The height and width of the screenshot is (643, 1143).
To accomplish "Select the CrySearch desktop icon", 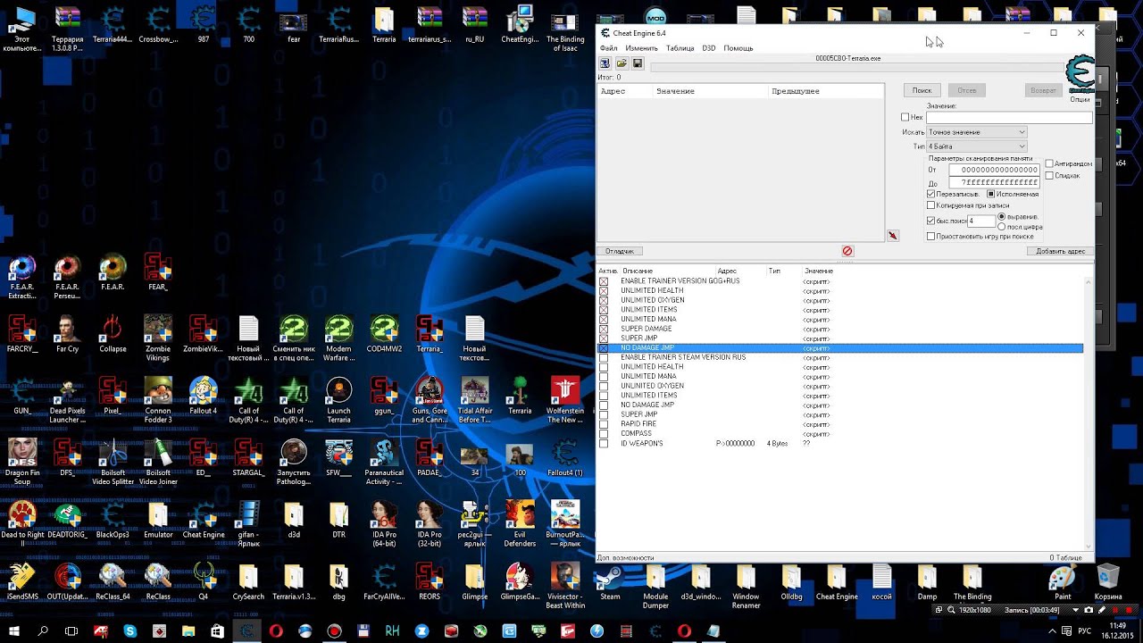I will tap(248, 581).
